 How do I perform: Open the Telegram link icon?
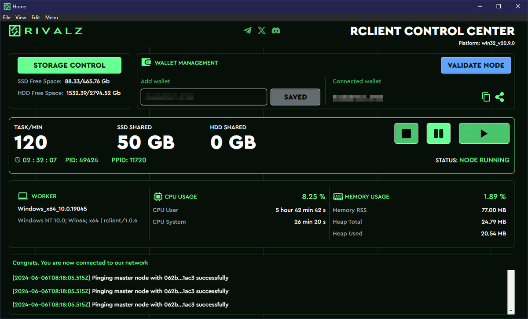click(248, 31)
